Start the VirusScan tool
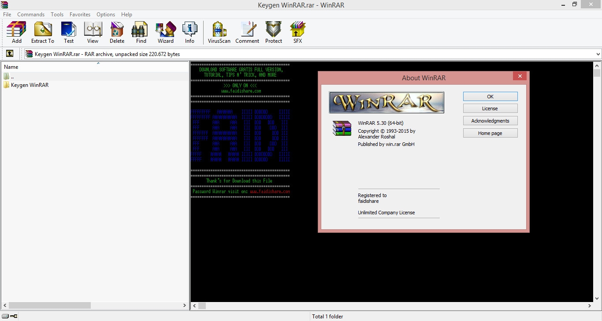The height and width of the screenshot is (321, 602). [219, 31]
